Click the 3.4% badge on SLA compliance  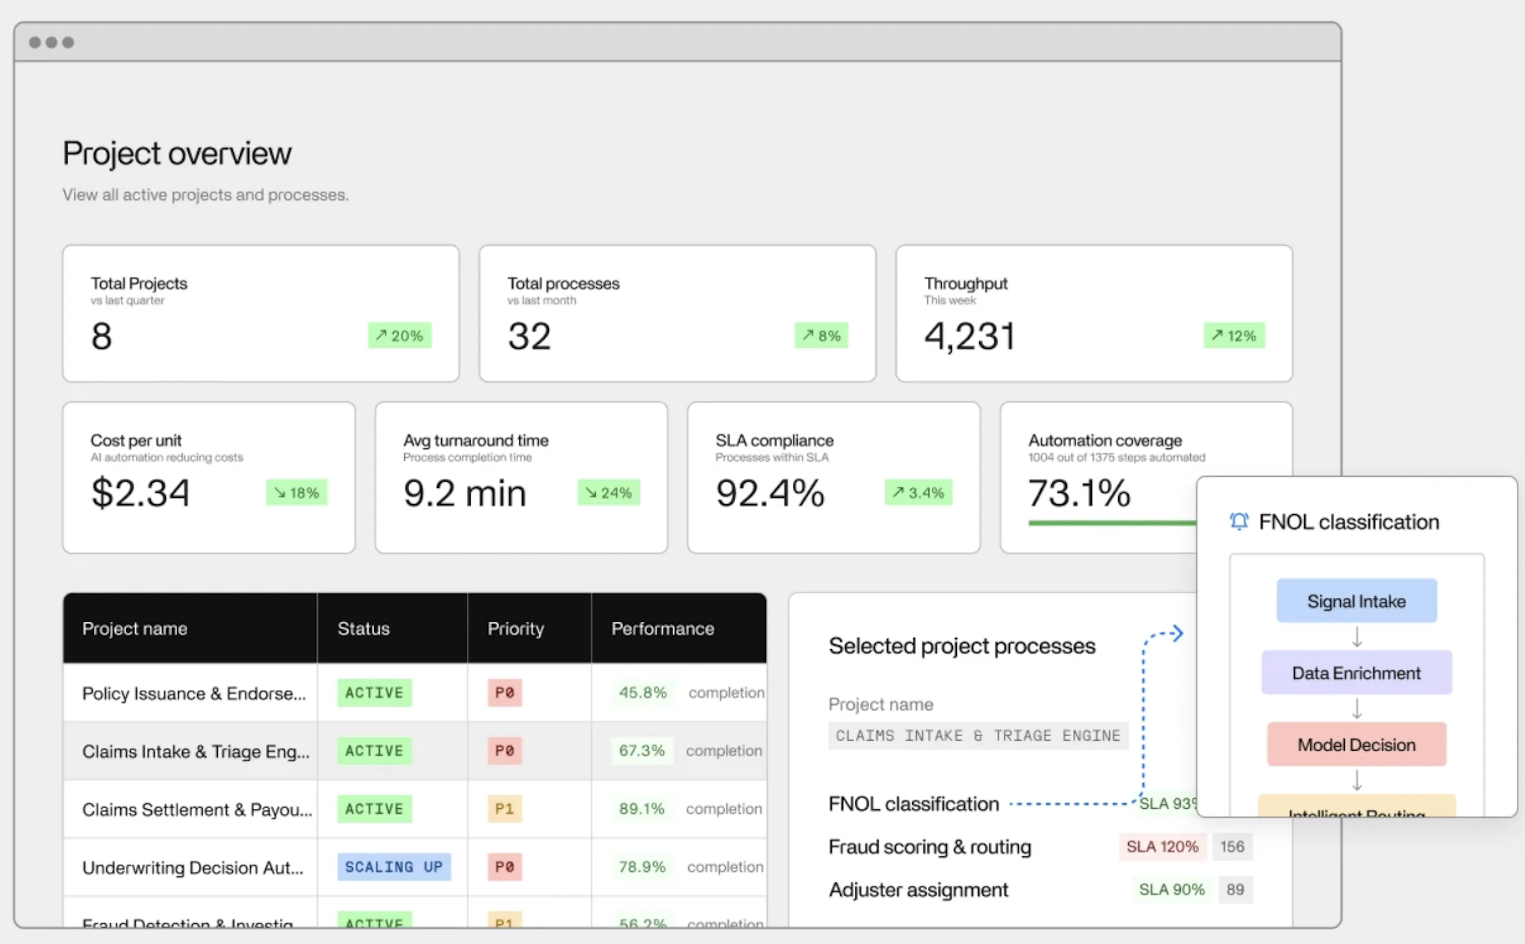pyautogui.click(x=918, y=492)
